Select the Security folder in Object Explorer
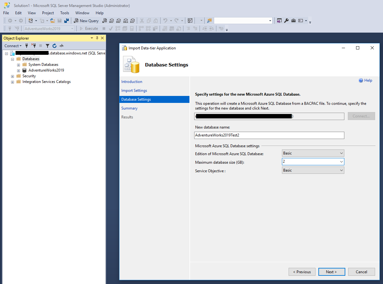Image resolution: width=383 pixels, height=284 pixels. (29, 76)
